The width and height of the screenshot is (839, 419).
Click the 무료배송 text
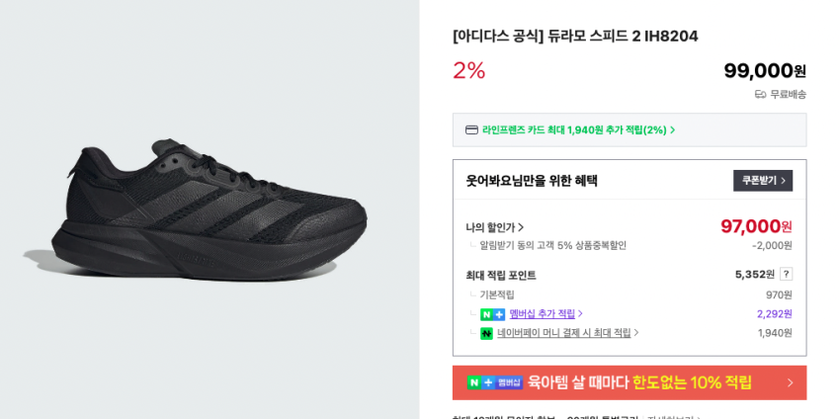(788, 94)
